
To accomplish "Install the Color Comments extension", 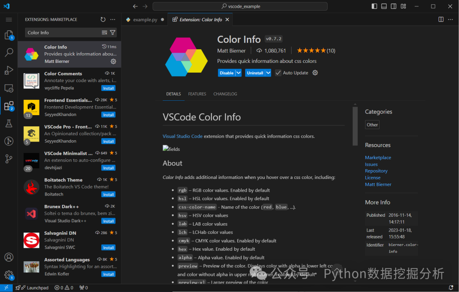I will pyautogui.click(x=108, y=88).
